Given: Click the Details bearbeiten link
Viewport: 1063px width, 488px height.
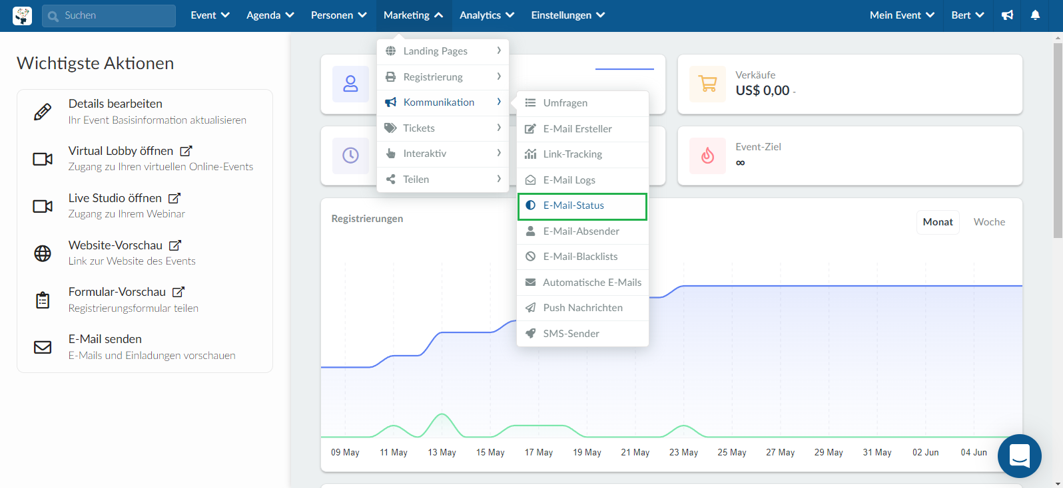Looking at the screenshot, I should click(x=115, y=104).
